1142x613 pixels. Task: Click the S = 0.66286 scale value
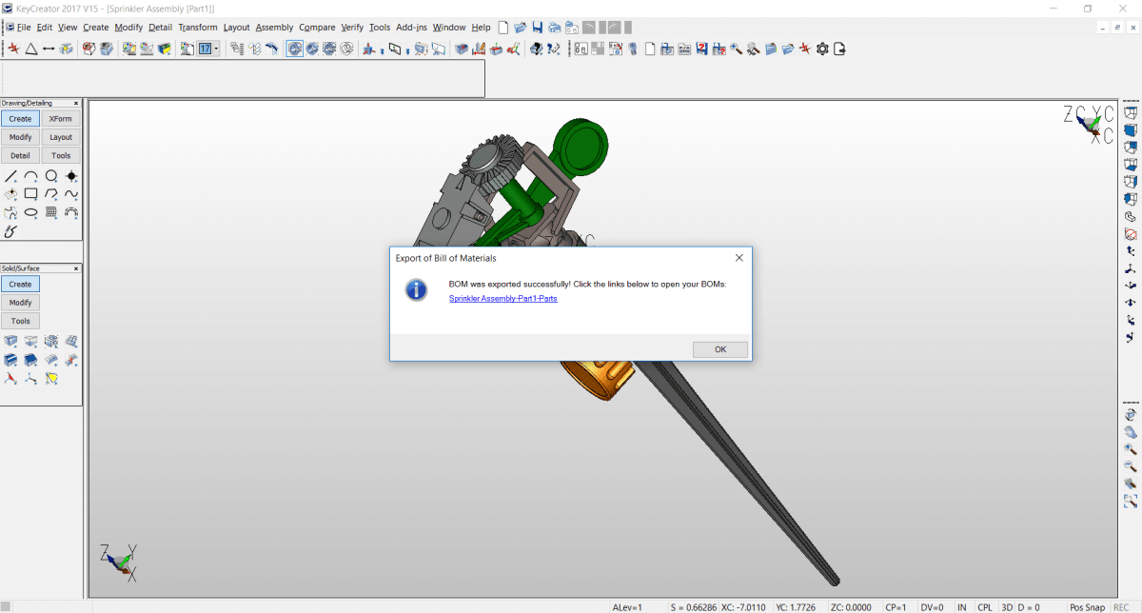pos(692,607)
